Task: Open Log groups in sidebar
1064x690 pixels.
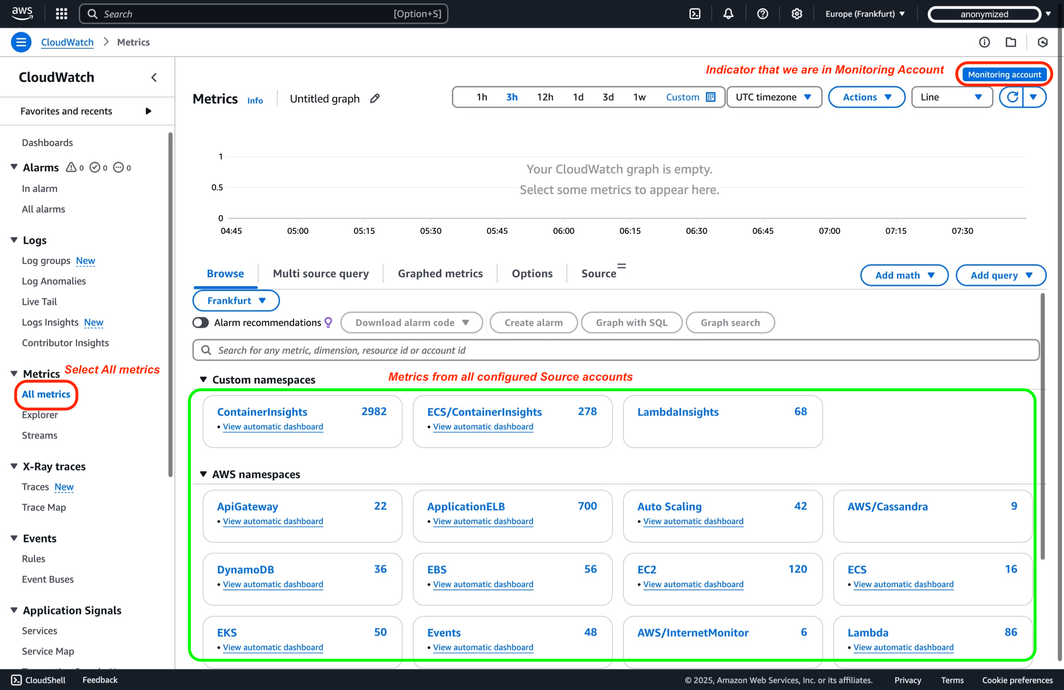Action: pyautogui.click(x=46, y=260)
